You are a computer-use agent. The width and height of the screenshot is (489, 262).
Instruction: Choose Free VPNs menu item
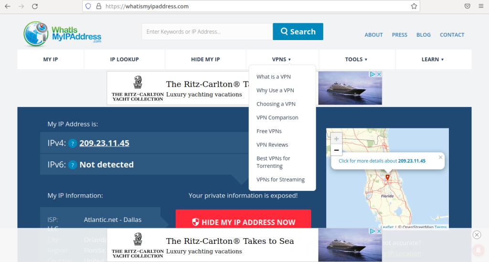(269, 131)
